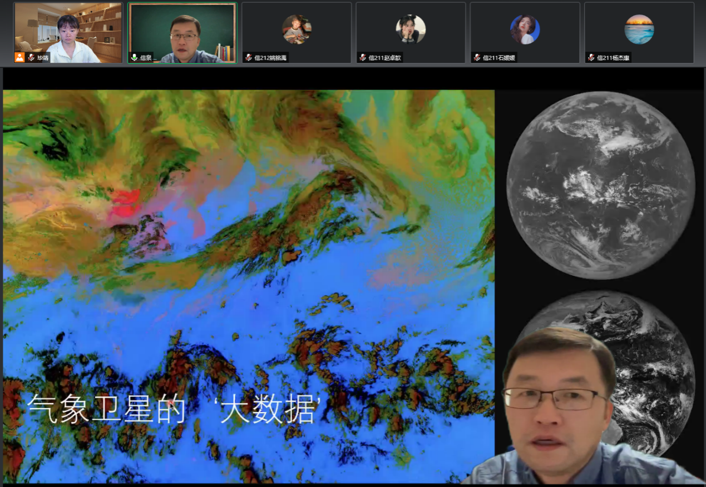Image resolution: width=706 pixels, height=487 pixels.
Task: Click the muted microphone icon beside 毕靖
Action: tap(31, 57)
